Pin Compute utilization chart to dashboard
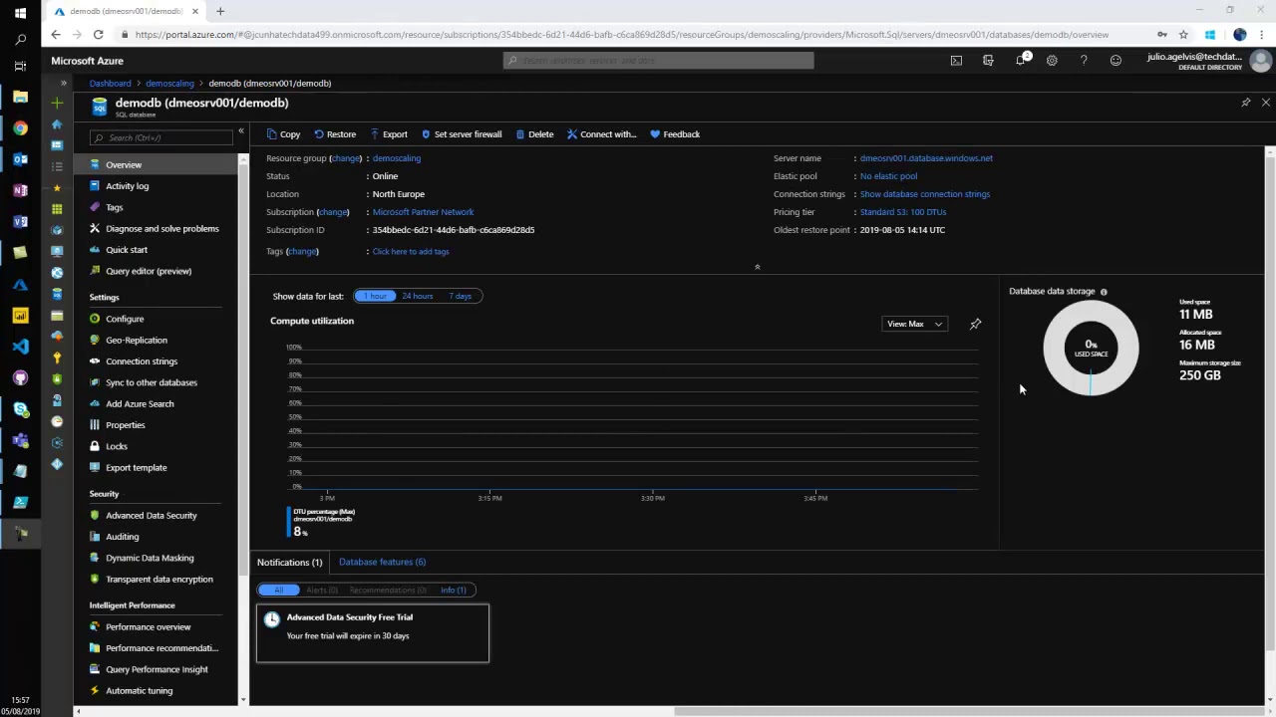Screen dimensions: 1276x717 point(975,324)
